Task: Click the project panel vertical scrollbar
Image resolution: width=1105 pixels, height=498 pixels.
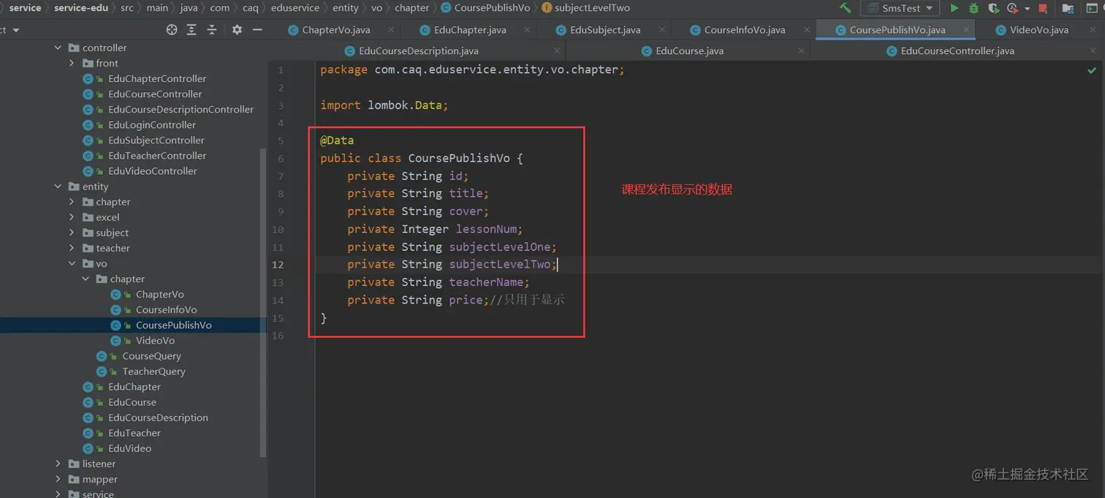Action: (x=263, y=301)
